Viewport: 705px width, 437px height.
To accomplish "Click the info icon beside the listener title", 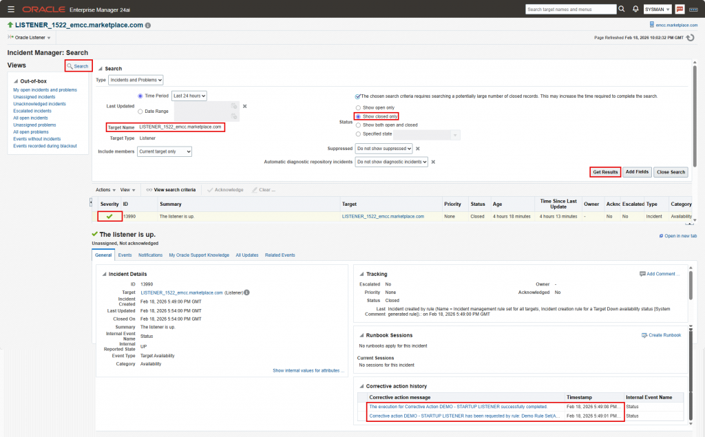I will click(x=148, y=25).
